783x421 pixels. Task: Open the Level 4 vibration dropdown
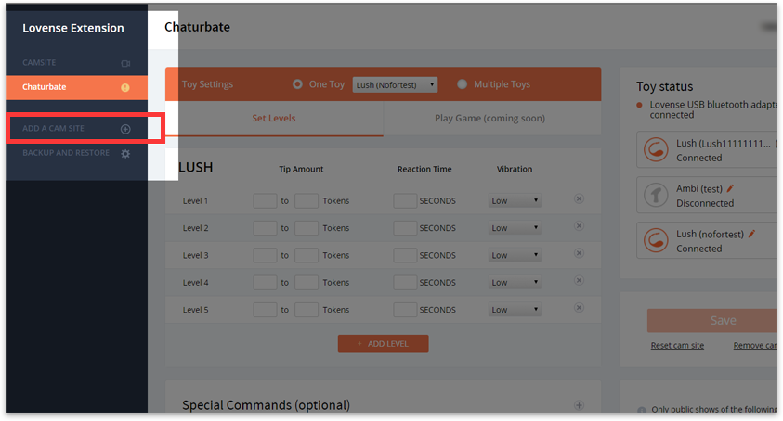[x=515, y=283]
